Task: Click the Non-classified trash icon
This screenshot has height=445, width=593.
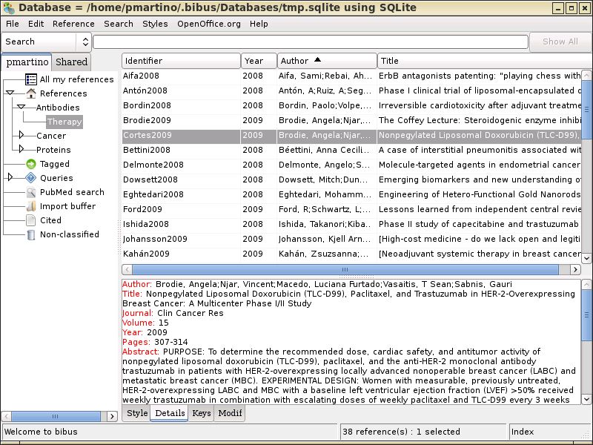Action: pyautogui.click(x=31, y=234)
